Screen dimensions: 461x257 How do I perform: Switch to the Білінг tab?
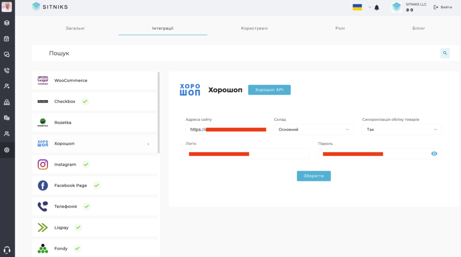coord(419,28)
